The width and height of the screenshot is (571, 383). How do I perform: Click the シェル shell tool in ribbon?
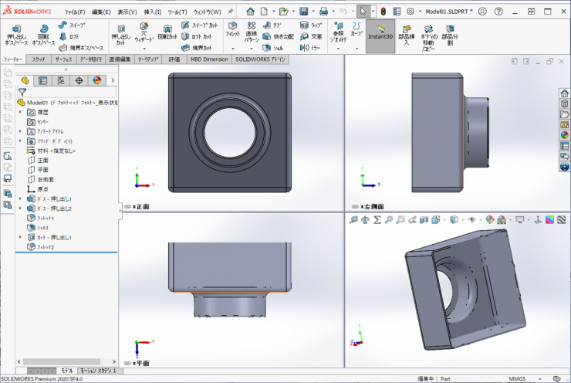tap(272, 47)
